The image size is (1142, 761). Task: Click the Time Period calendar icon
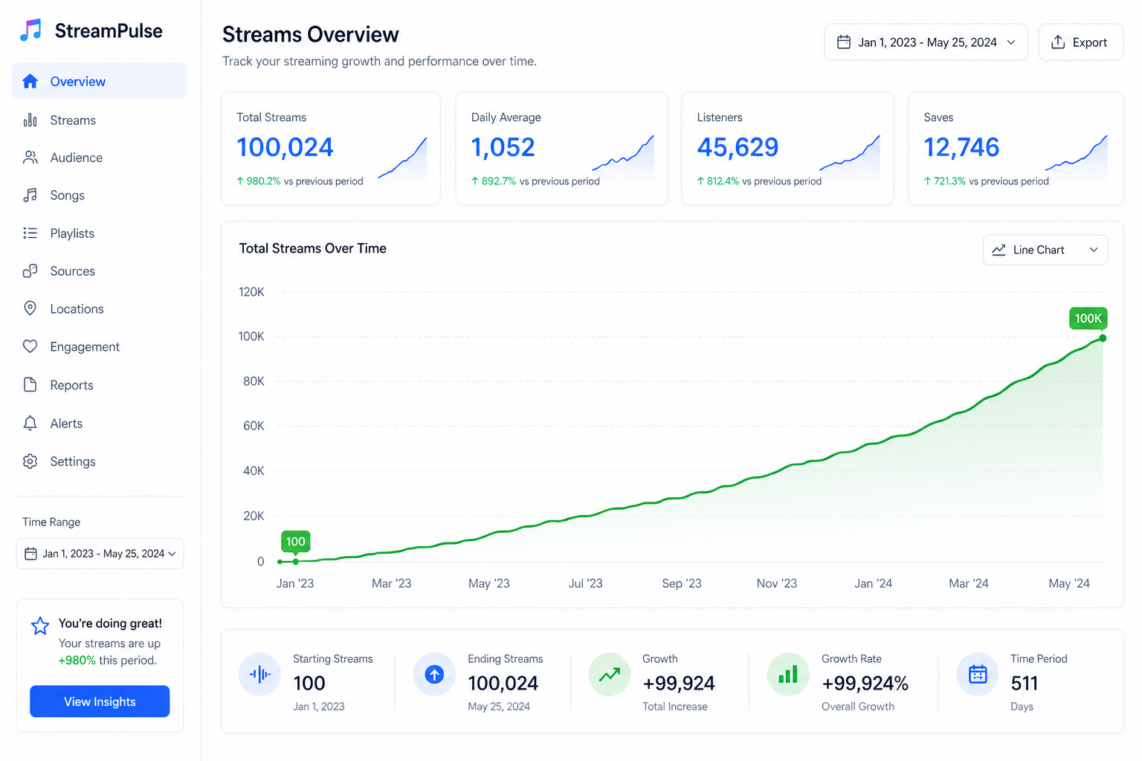coord(978,674)
